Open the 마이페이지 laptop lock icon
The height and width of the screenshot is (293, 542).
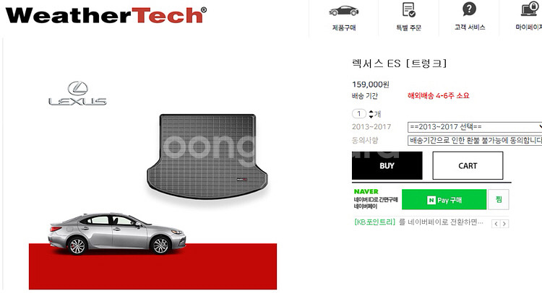coord(530,9)
